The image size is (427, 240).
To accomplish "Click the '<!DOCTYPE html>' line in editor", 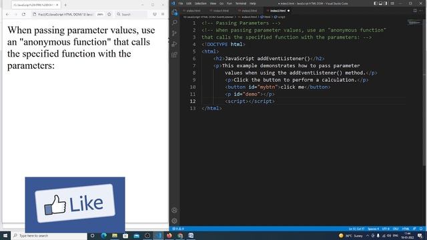I will (224, 45).
